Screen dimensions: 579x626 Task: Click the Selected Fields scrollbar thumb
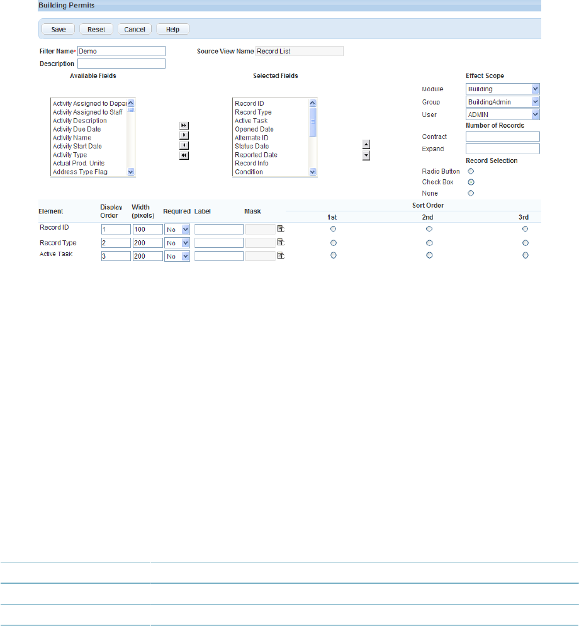pos(313,122)
